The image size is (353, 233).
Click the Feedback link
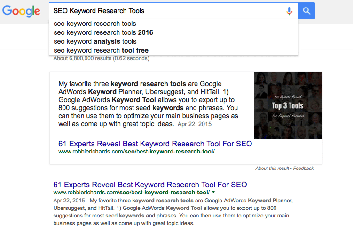coord(303,169)
